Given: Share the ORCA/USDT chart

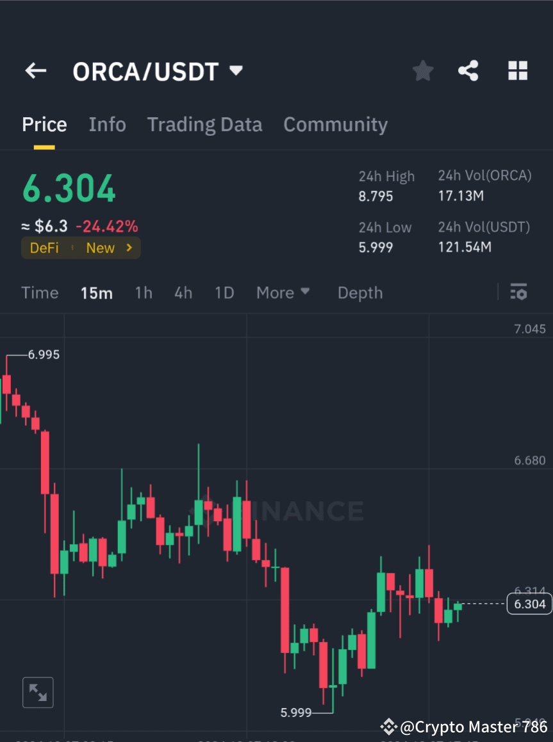Looking at the screenshot, I should pos(468,71).
